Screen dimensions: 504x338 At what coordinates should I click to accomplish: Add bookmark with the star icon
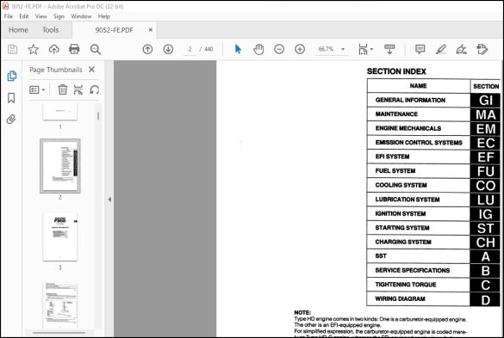(x=33, y=49)
